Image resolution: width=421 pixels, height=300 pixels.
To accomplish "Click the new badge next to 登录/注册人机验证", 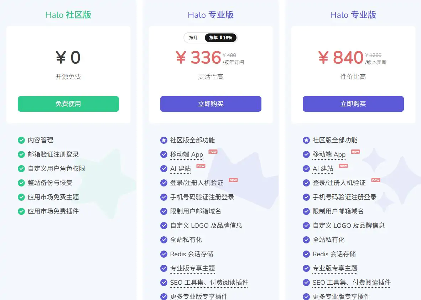I will [x=233, y=180].
